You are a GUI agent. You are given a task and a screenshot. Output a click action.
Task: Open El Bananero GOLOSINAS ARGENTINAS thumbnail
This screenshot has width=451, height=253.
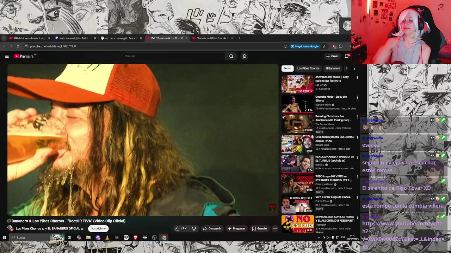pyautogui.click(x=297, y=144)
